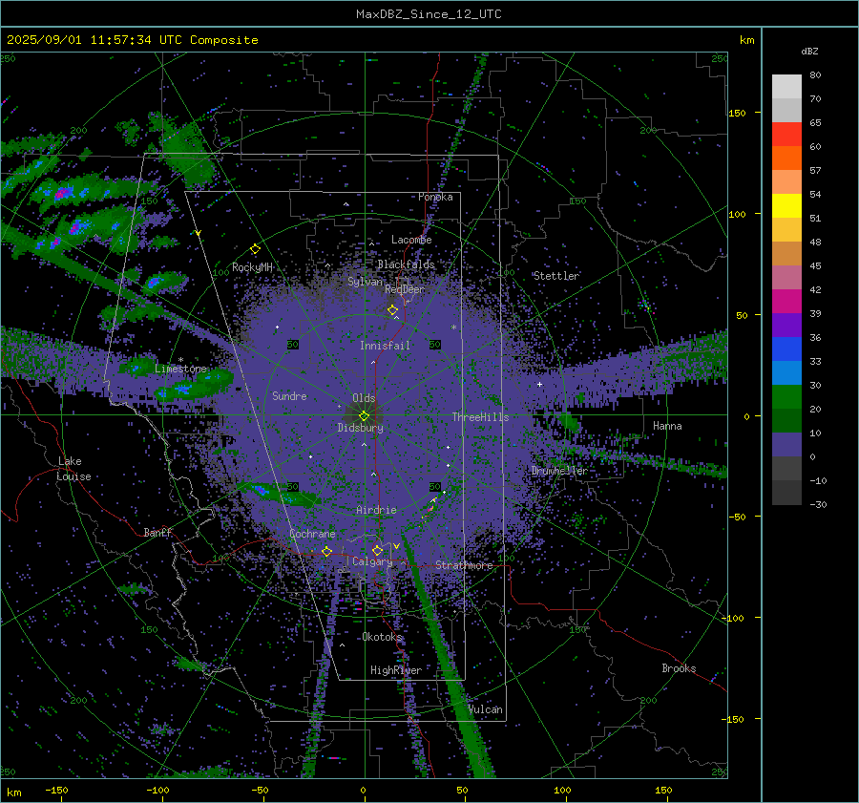Click the yellow diamond marker under Cochrane
This screenshot has width=859, height=803.
tap(326, 551)
